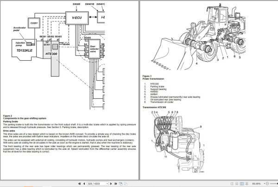This screenshot has width=278, height=187.
Task: Go back to the previous view
Action: coord(121,184)
